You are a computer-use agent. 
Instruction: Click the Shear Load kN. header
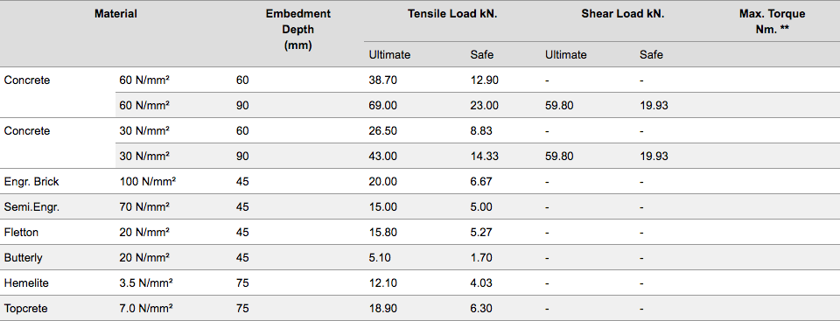pos(622,15)
